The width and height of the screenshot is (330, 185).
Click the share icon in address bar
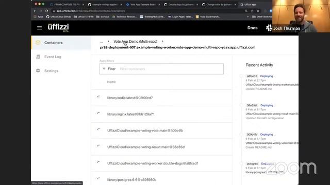(x=252, y=11)
